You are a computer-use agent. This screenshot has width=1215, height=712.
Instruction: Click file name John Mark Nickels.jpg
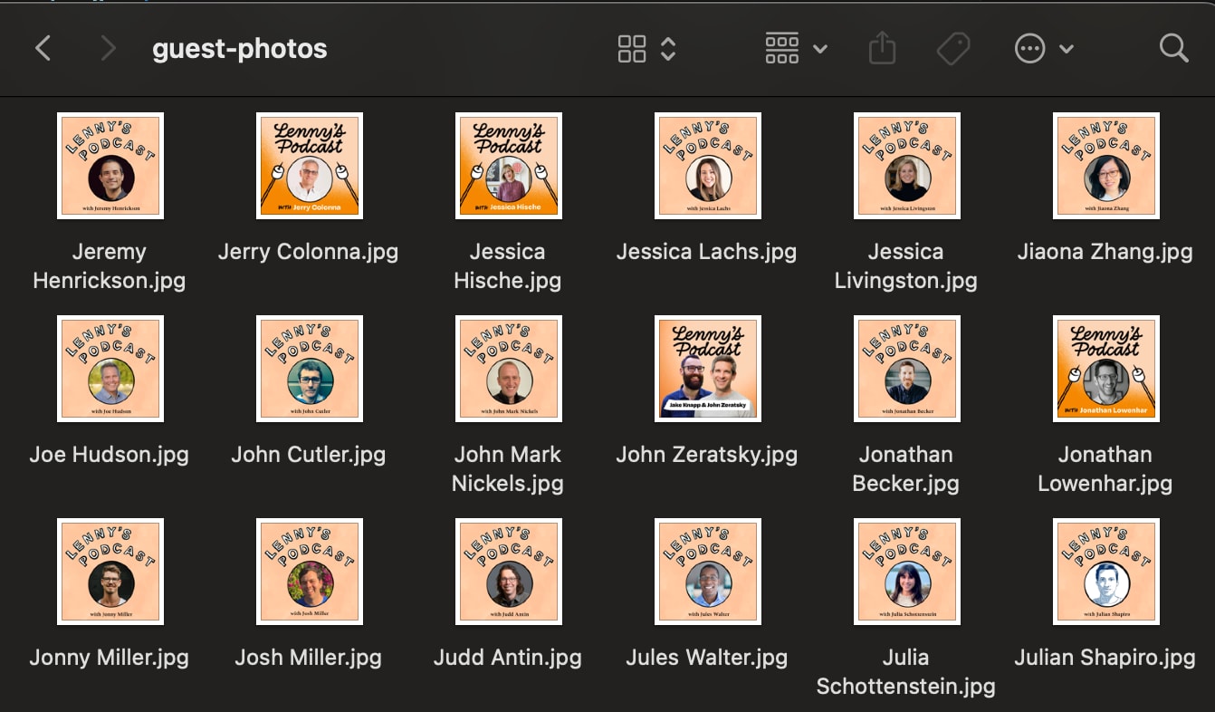(508, 469)
